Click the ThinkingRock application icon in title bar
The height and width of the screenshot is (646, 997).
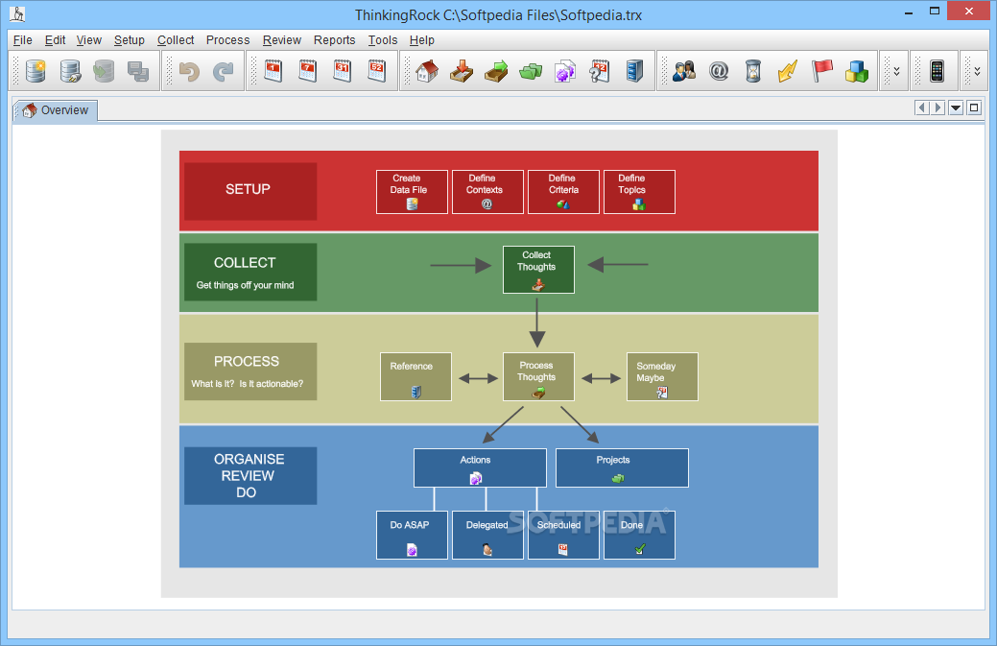click(x=18, y=12)
